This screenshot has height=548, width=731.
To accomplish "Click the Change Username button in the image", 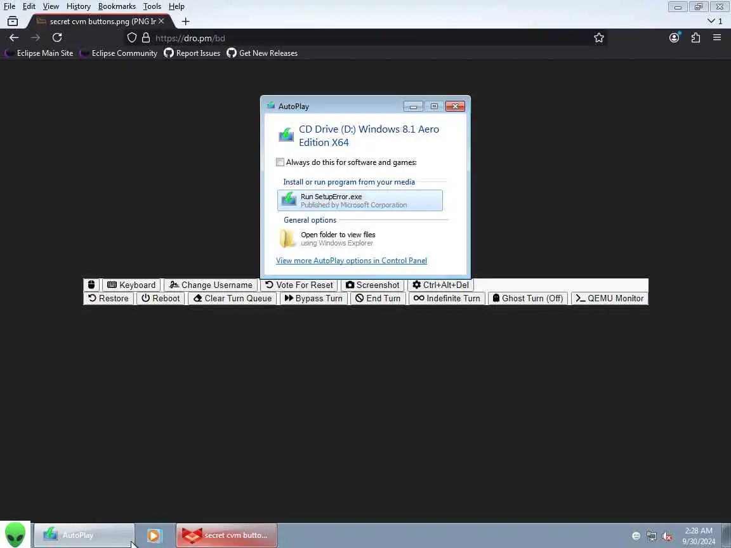I will coord(211,285).
